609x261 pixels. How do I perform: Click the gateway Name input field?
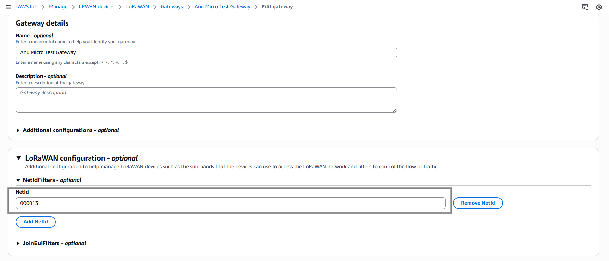(x=206, y=52)
